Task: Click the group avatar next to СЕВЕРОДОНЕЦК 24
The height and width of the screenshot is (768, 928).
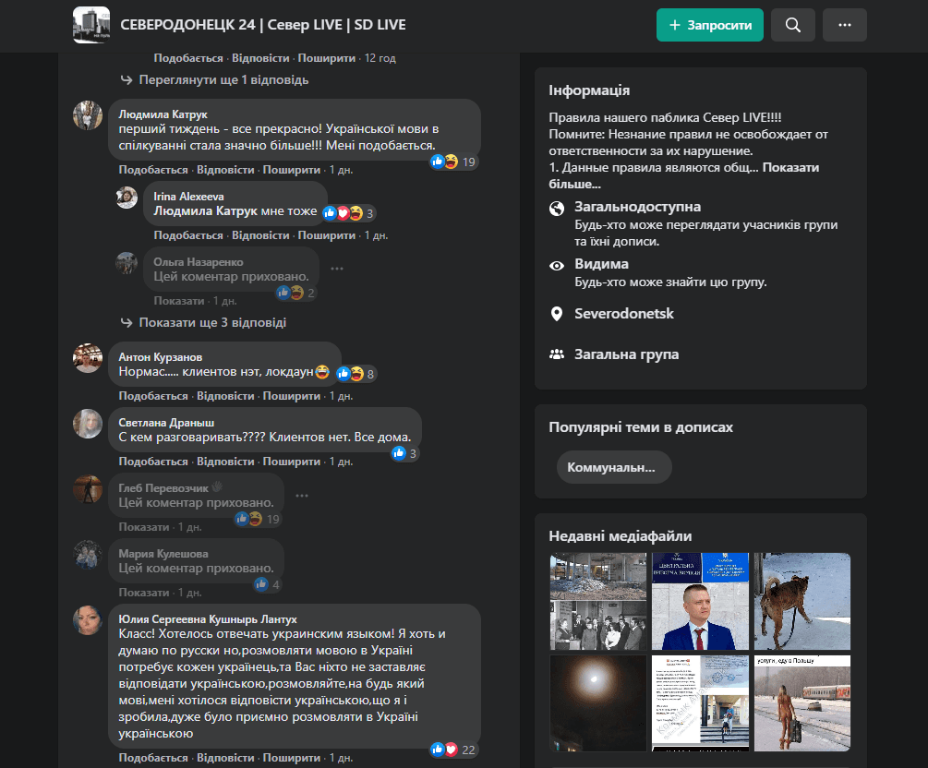Action: pyautogui.click(x=91, y=25)
